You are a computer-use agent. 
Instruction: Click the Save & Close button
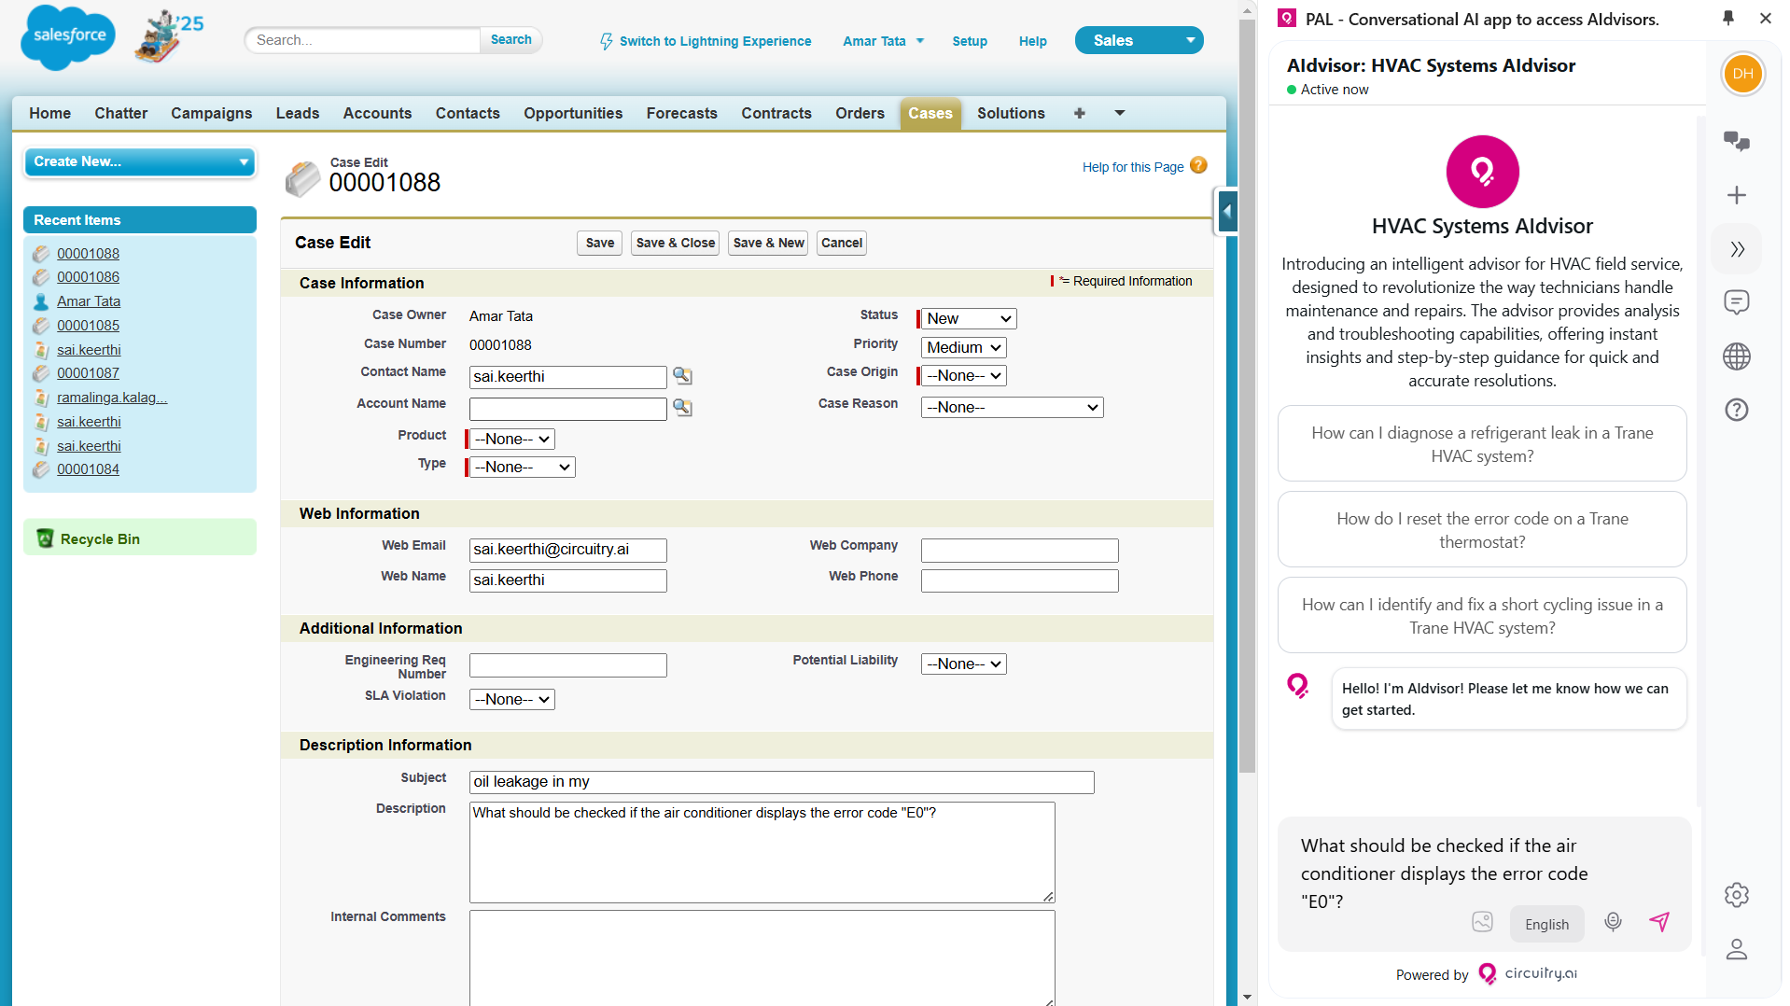[x=675, y=243]
